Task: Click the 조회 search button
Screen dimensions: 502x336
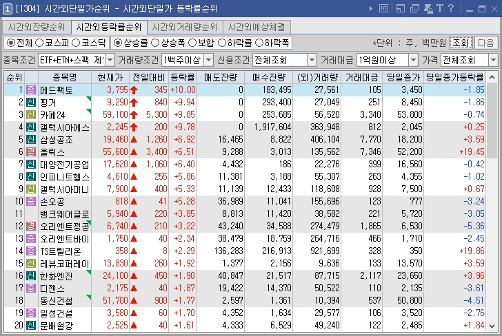Action: (x=461, y=43)
